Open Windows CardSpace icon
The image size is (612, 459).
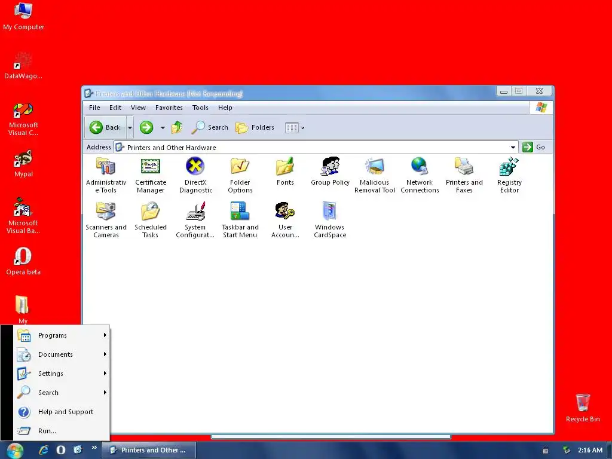(x=330, y=220)
